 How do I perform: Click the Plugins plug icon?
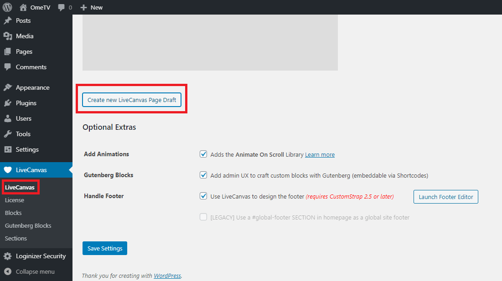pyautogui.click(x=8, y=103)
